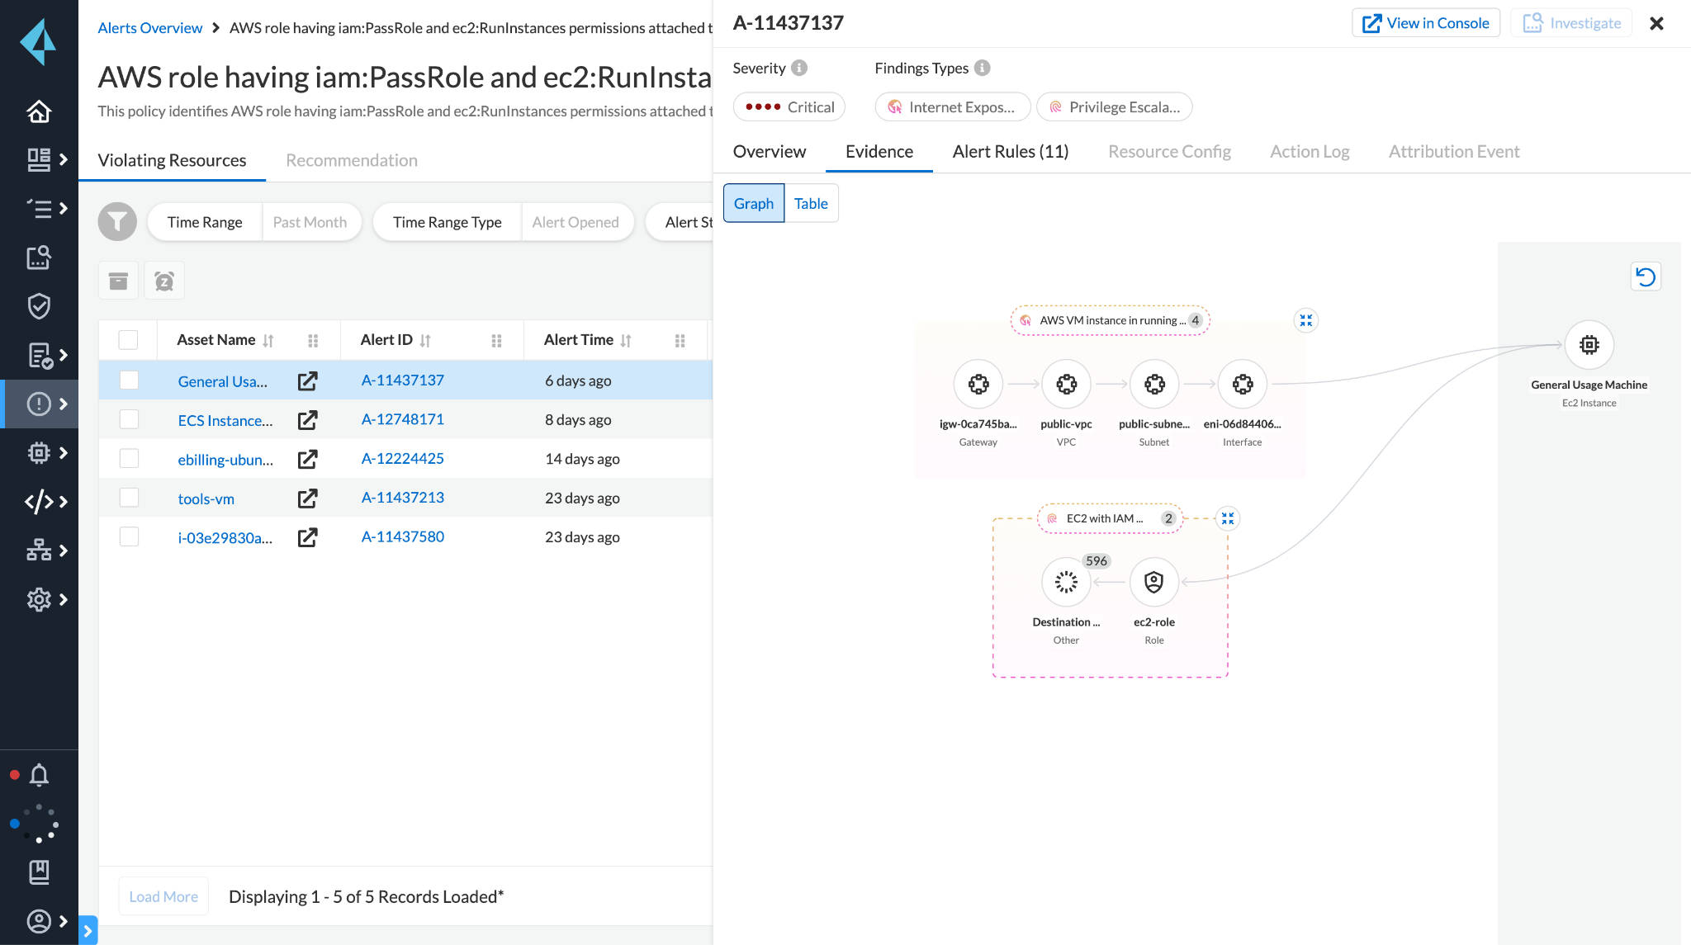Check the General Usa... row checkbox
This screenshot has height=945, width=1691.
pos(129,380)
